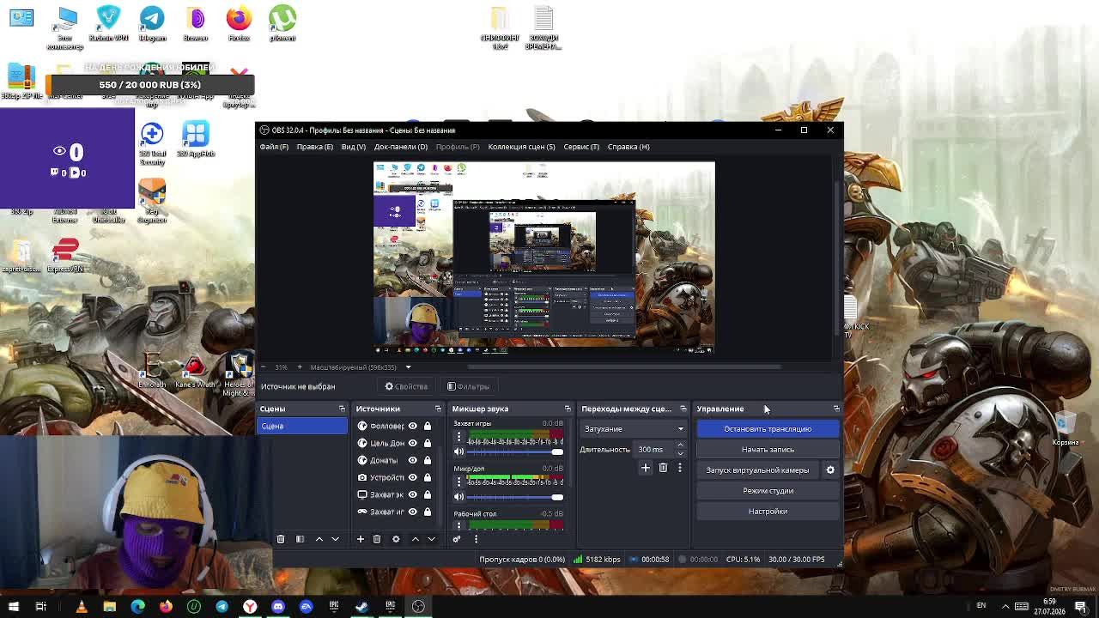Screen dimensions: 1099x618
Task: Delete selected source with trash icon
Action: pos(377,539)
